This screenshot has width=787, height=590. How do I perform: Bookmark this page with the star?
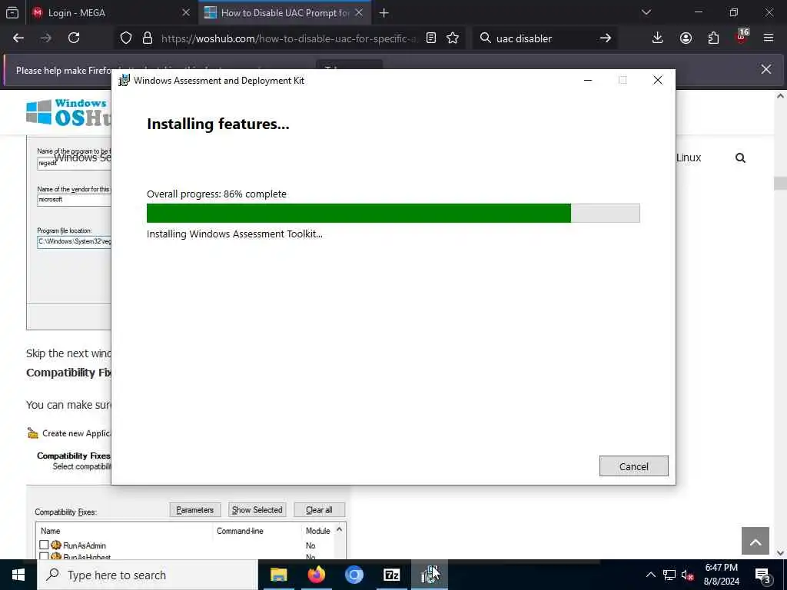[453, 38]
